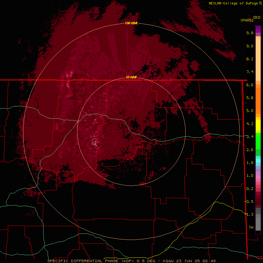Click the light peach band of the color bar

pyautogui.click(x=258, y=60)
